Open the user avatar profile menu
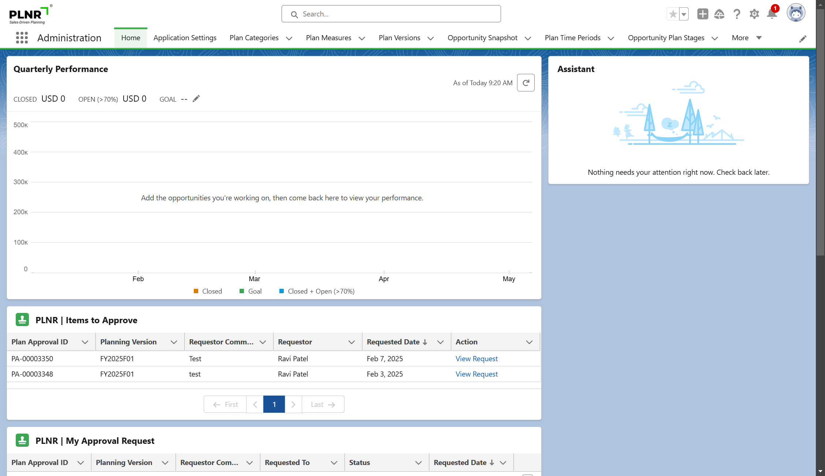The height and width of the screenshot is (476, 825). click(x=796, y=13)
